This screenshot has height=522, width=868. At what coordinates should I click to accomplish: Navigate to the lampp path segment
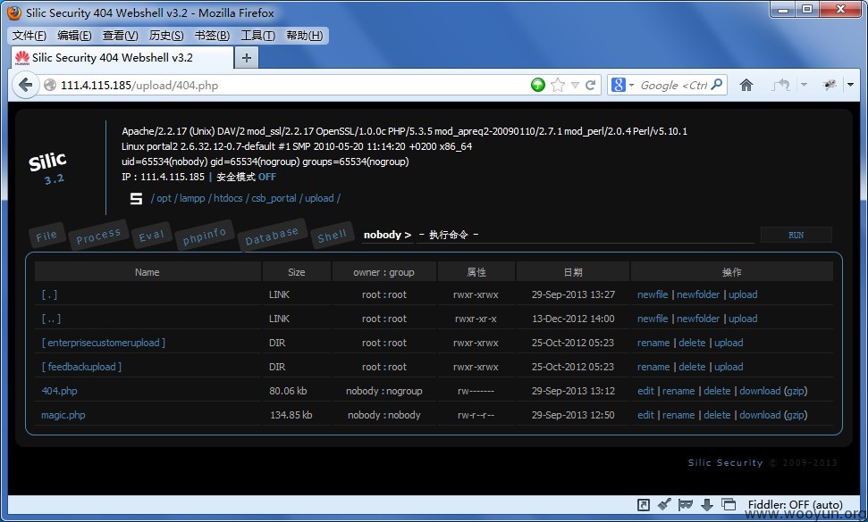192,198
